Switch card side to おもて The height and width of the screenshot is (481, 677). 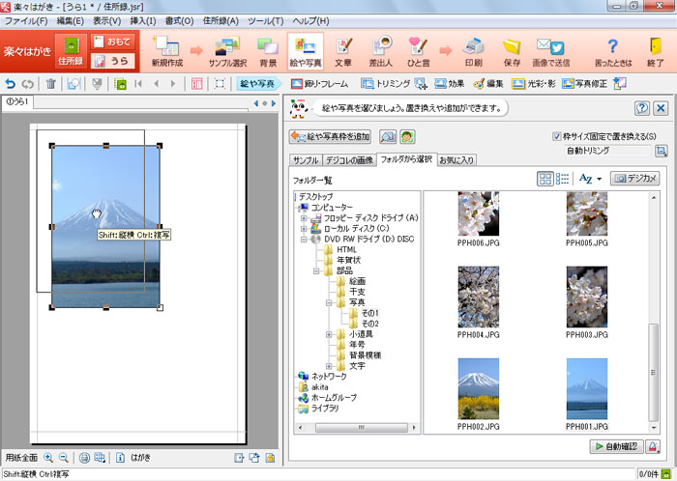pos(113,42)
